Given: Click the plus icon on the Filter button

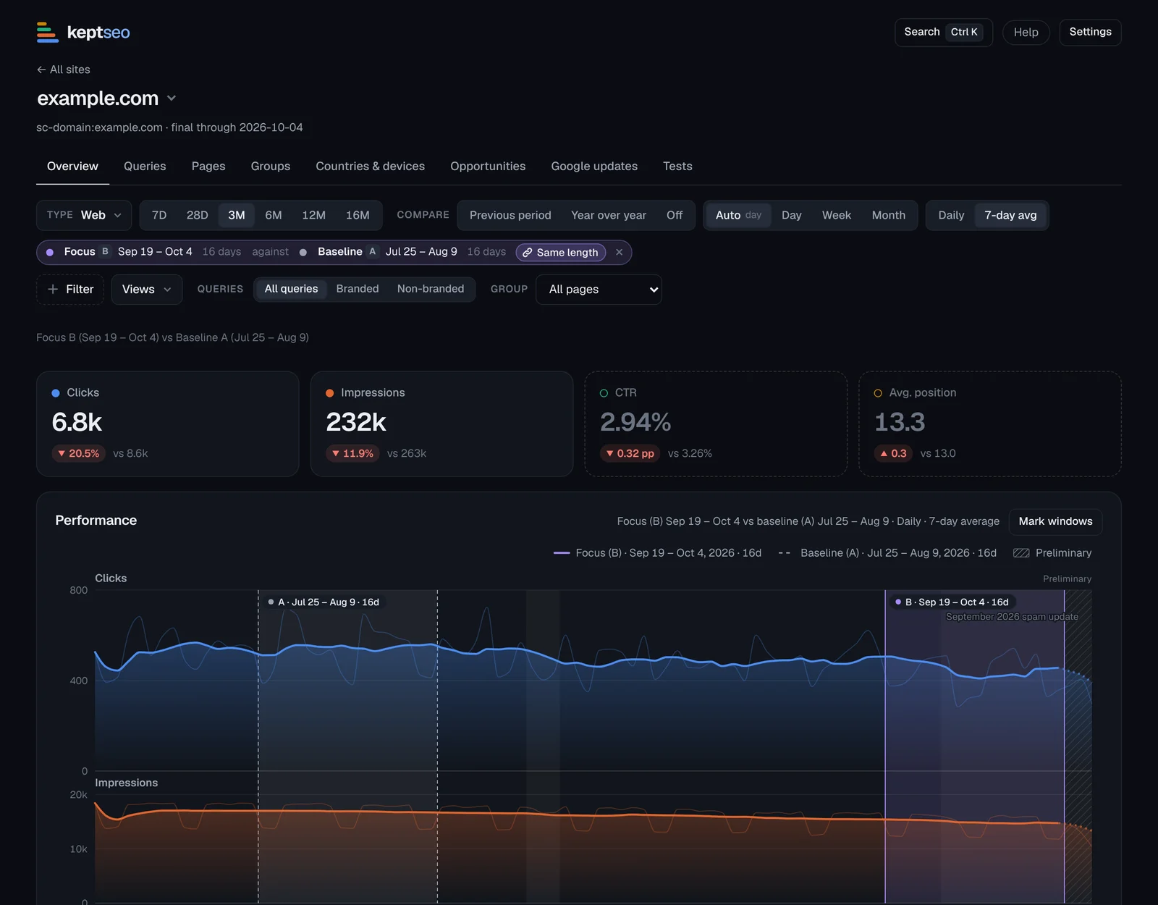Looking at the screenshot, I should click(x=53, y=289).
